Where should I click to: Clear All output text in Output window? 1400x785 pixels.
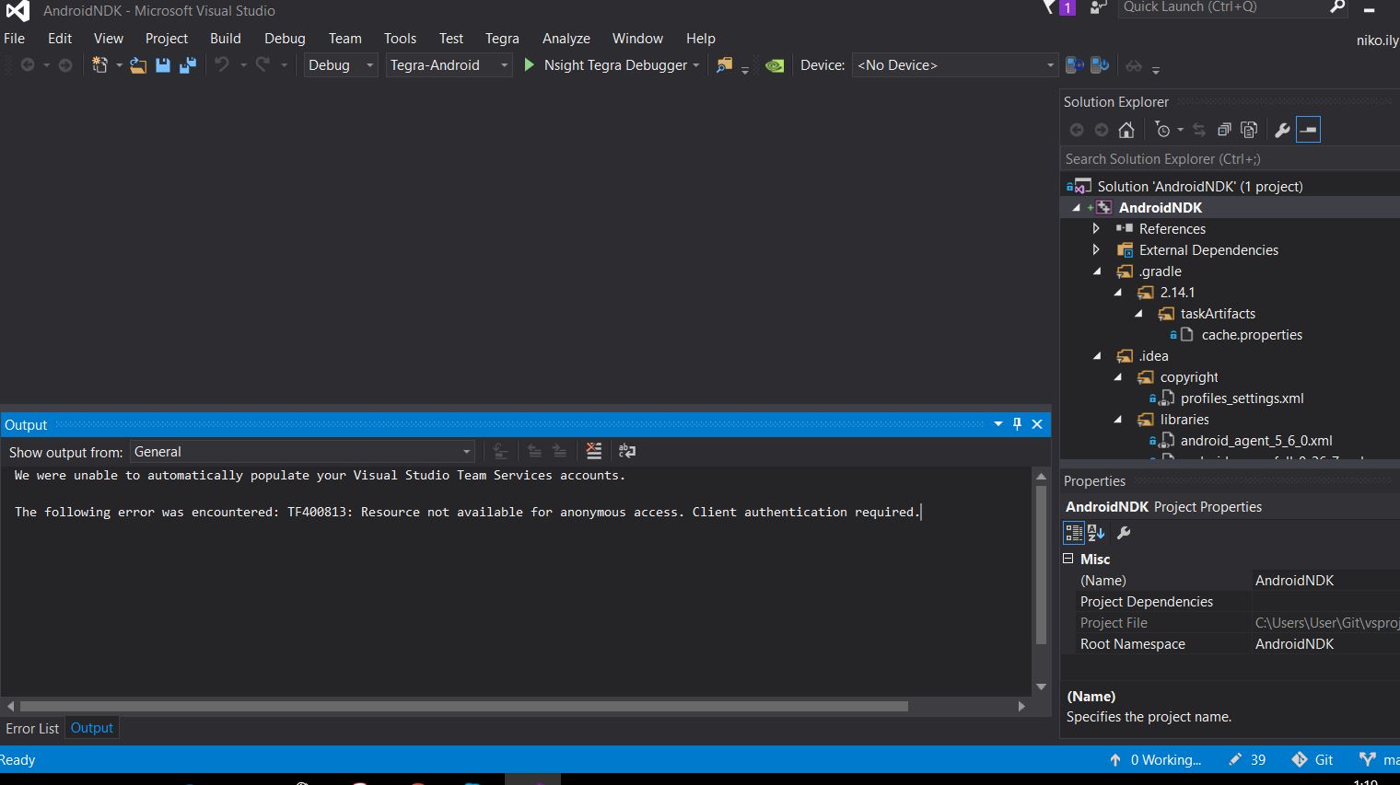(594, 450)
